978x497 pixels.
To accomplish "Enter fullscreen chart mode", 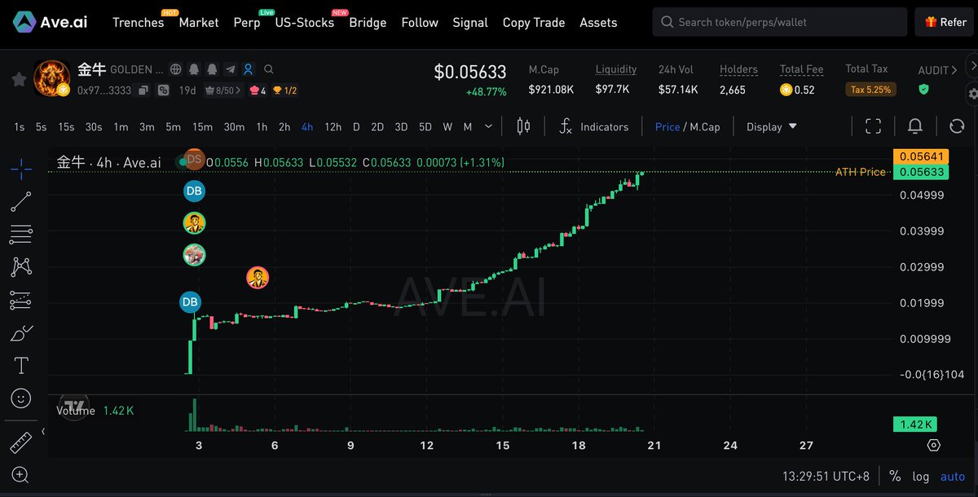I will [x=873, y=126].
